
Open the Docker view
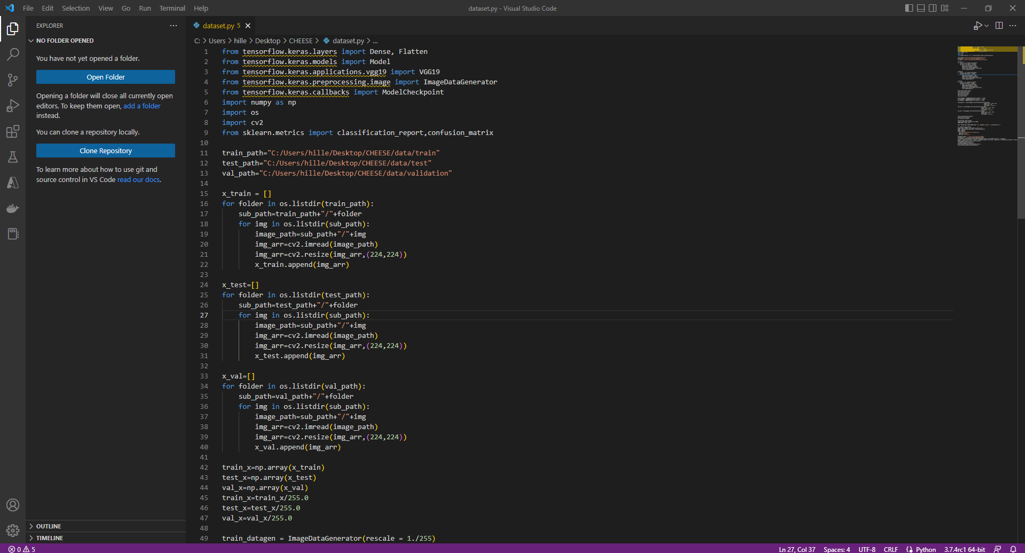13,208
